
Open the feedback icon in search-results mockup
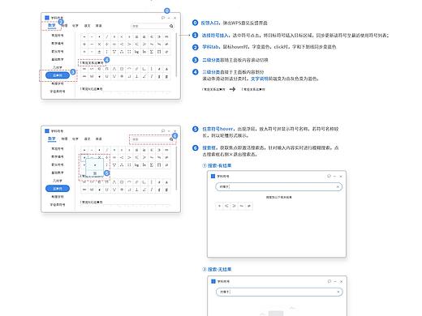pos(329,176)
